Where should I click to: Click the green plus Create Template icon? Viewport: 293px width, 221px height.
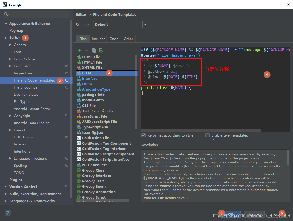79,50
